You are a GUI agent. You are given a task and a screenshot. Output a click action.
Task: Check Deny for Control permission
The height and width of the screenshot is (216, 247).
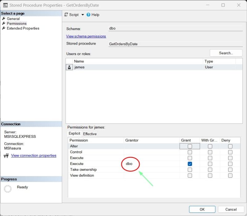click(x=230, y=152)
